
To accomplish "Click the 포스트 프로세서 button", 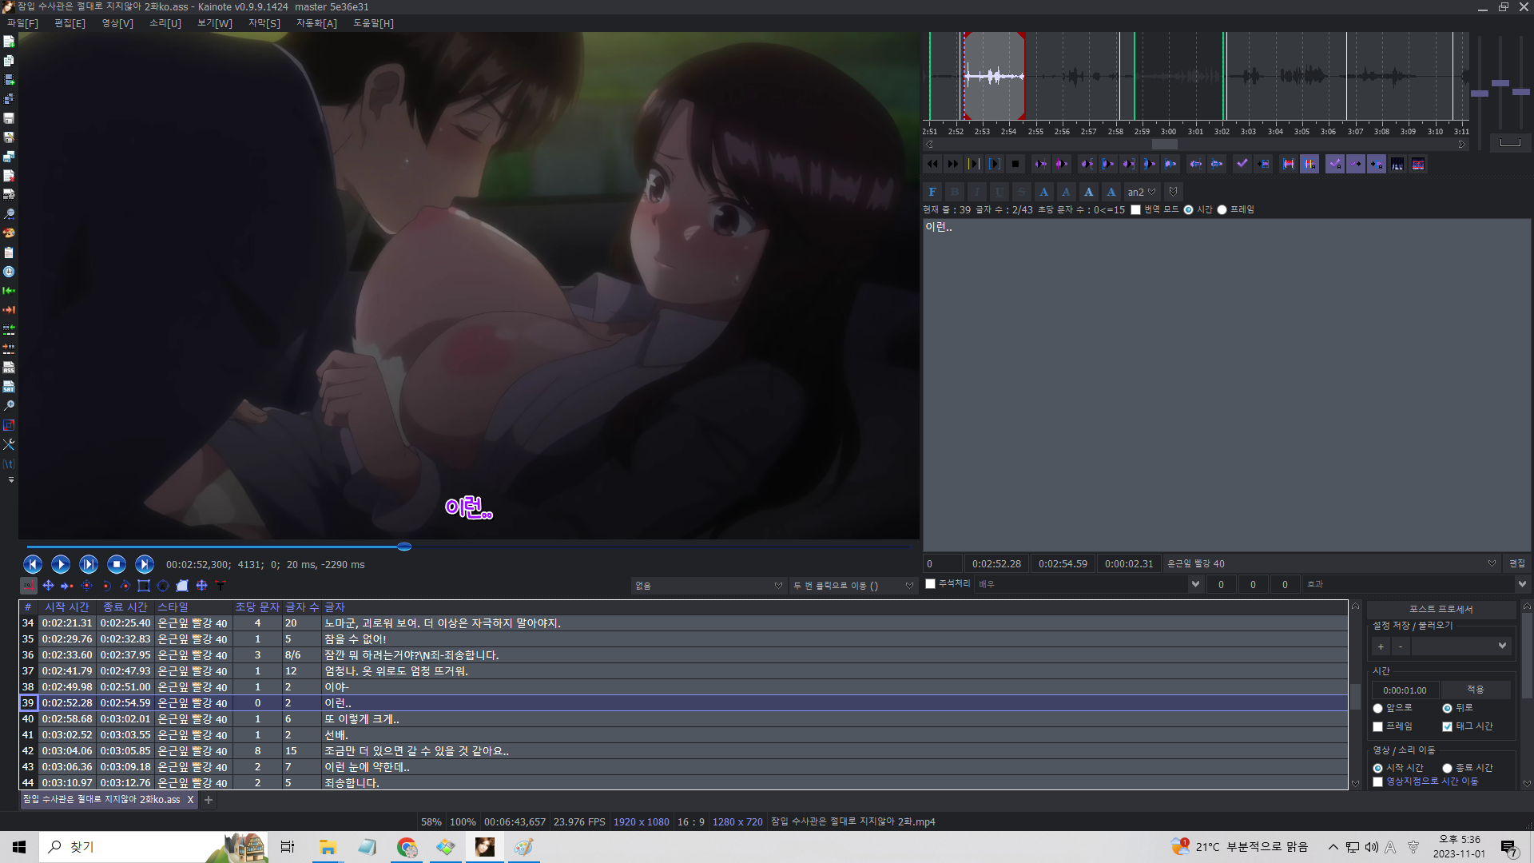I will point(1441,609).
